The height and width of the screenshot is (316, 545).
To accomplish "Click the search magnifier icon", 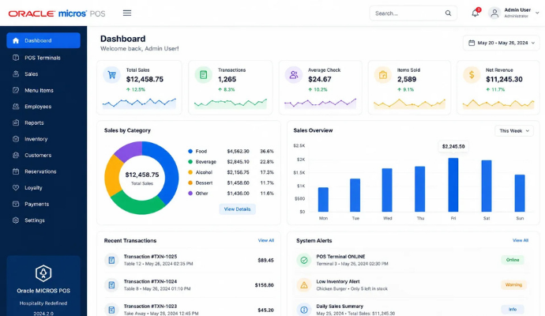I will (448, 13).
